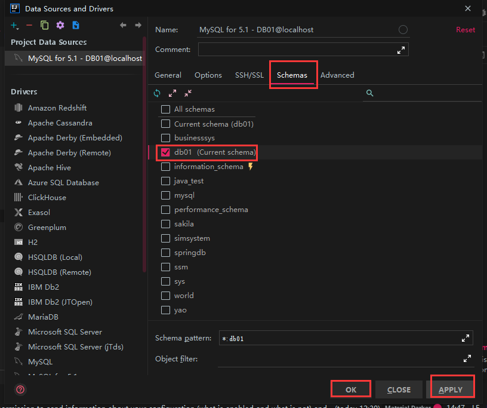Check the Current schema (db01) checkbox

click(165, 124)
